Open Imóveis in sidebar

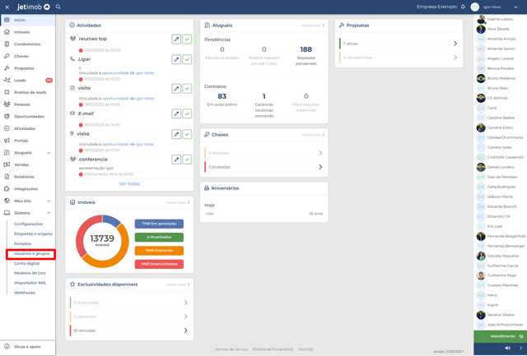(27, 32)
